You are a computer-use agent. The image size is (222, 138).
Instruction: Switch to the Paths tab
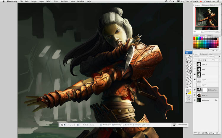pyautogui.click(x=210, y=54)
